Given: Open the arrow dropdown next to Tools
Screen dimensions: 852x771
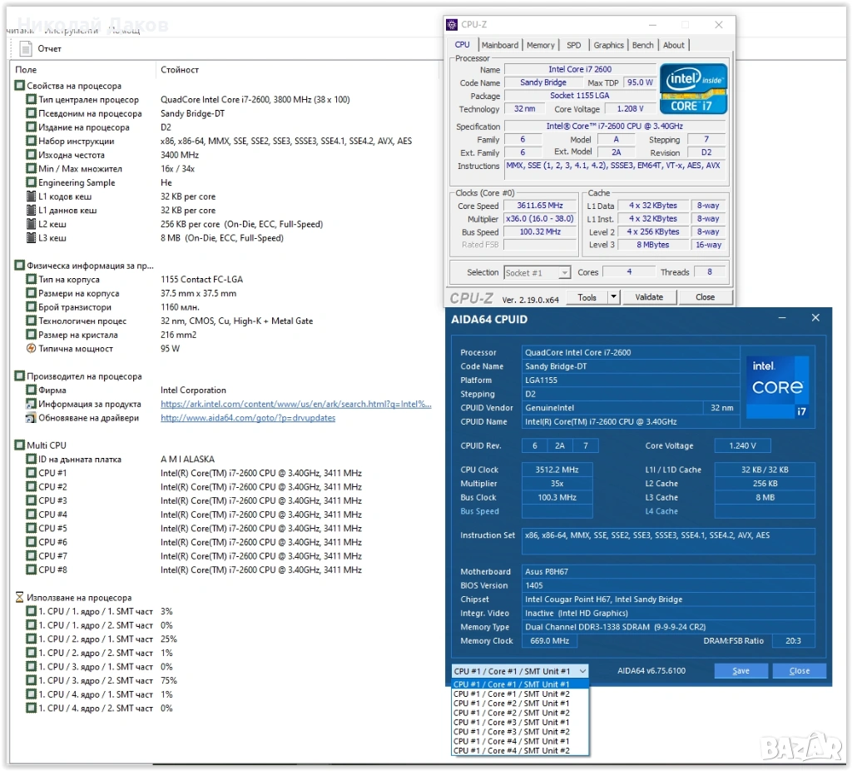Looking at the screenshot, I should tap(613, 297).
